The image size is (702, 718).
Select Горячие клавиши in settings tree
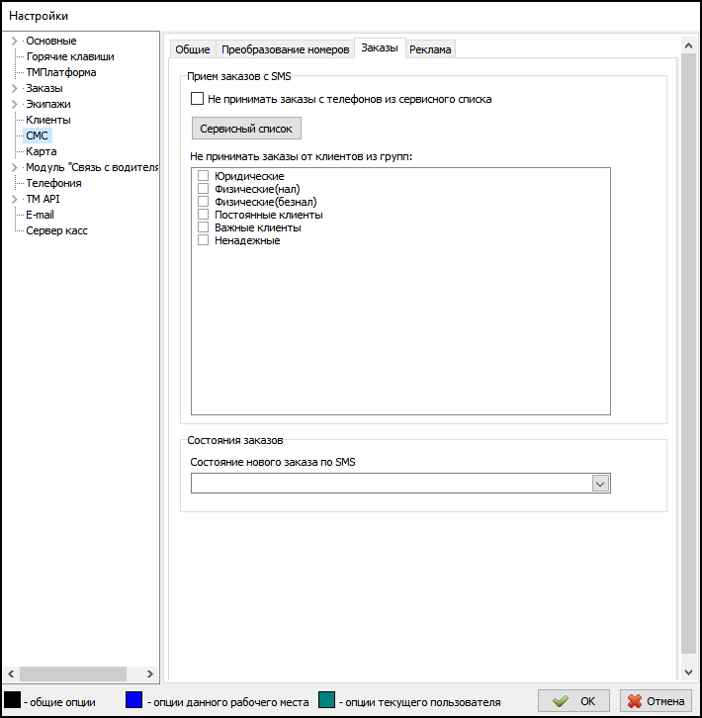69,56
